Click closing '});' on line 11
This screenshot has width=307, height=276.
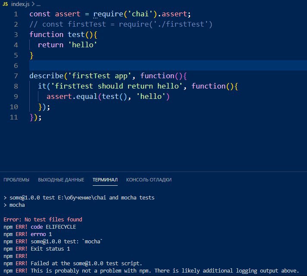point(35,117)
